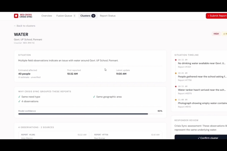Click the 'Same geographic area' checkmark icon
The height and width of the screenshot is (151, 227).
point(94,97)
